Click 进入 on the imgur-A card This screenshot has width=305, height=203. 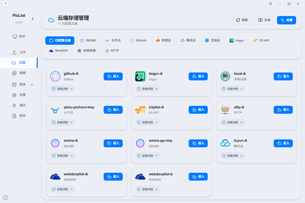(198, 76)
